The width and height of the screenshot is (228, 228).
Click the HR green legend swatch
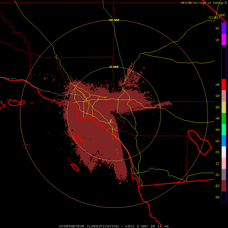click(224, 119)
